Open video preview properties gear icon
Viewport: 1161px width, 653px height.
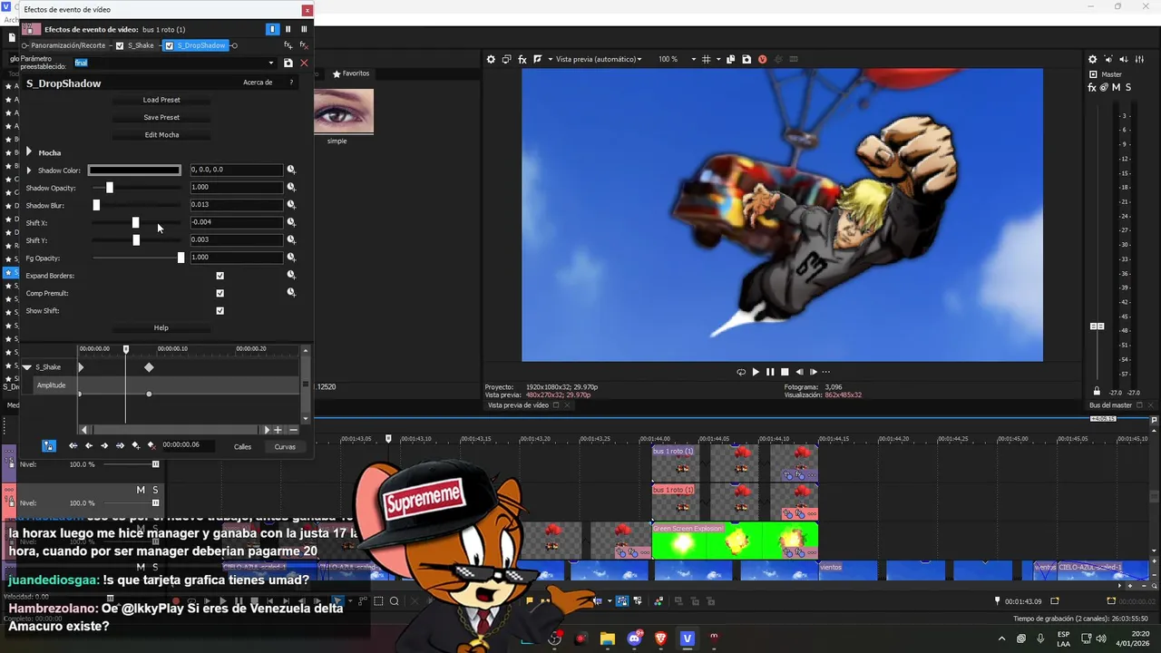(x=491, y=59)
